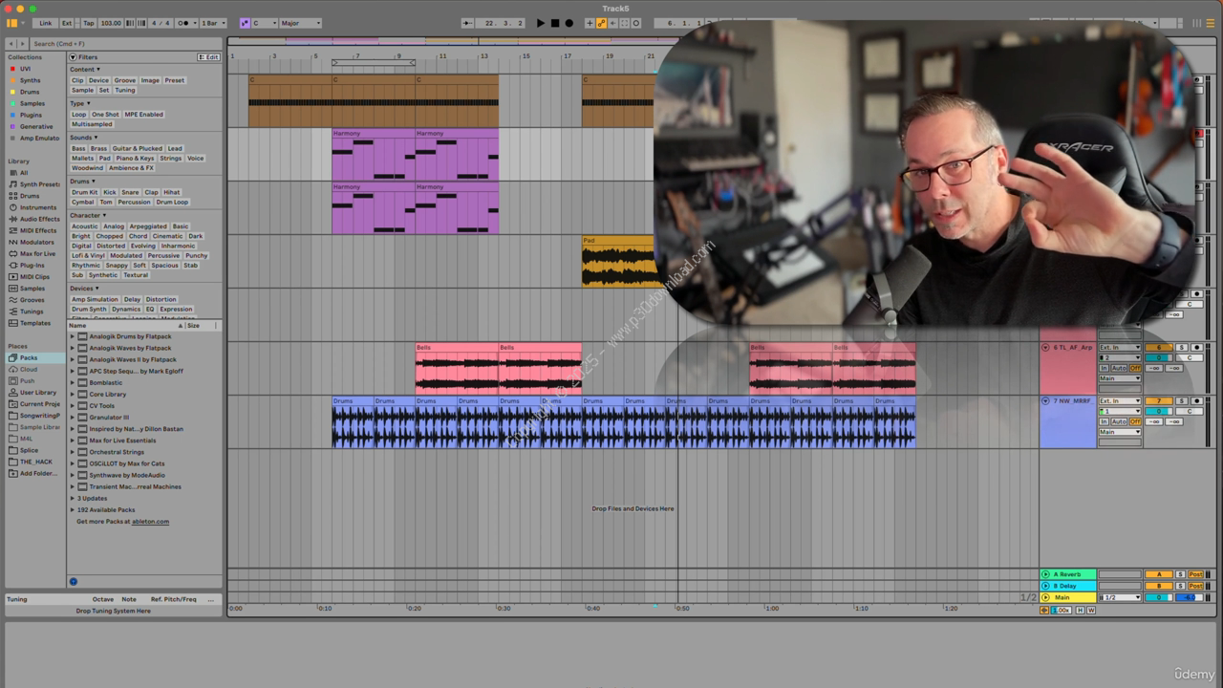Click the filters Edit button
Image resolution: width=1223 pixels, height=688 pixels.
point(208,57)
